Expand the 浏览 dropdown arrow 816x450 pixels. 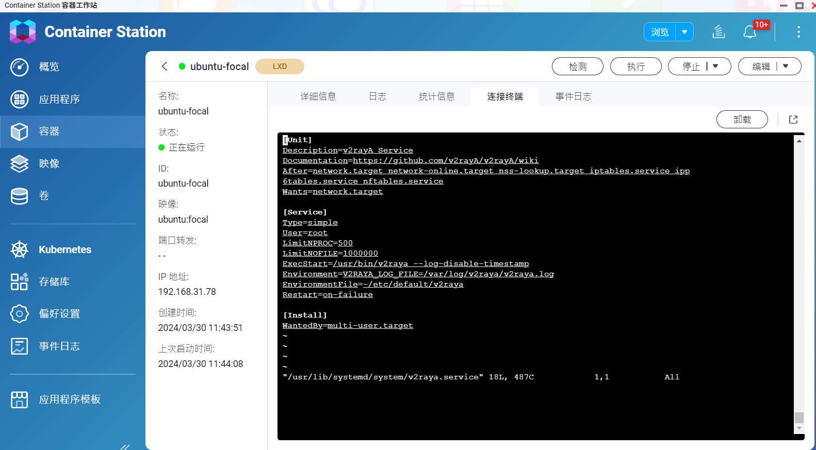(x=684, y=32)
